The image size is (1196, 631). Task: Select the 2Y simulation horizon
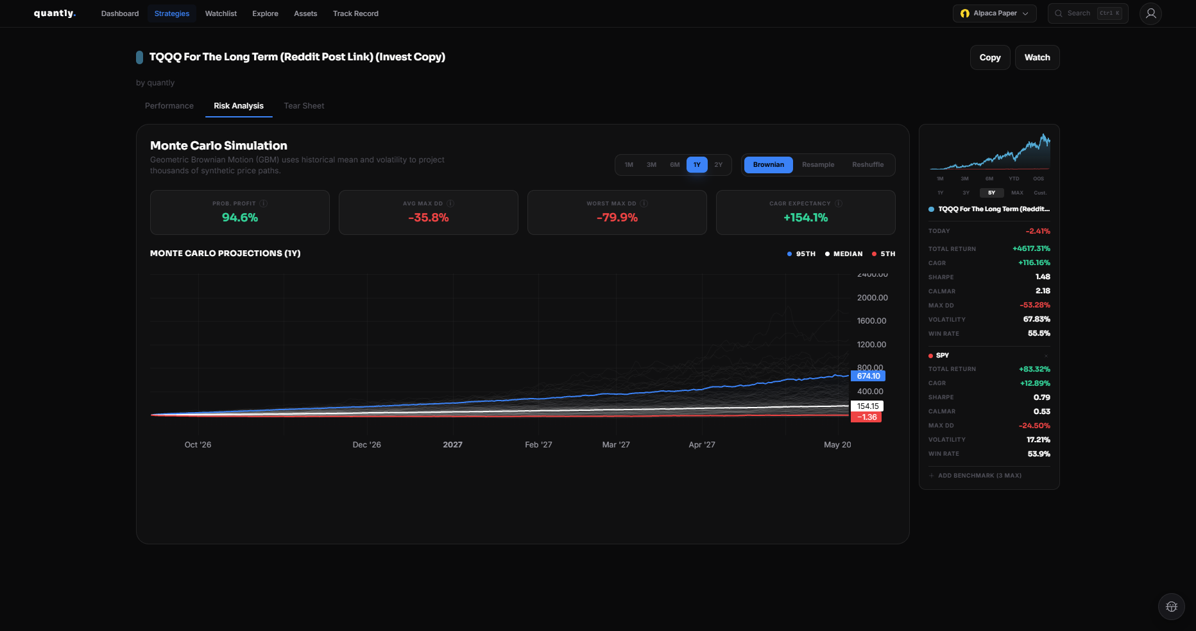point(719,165)
